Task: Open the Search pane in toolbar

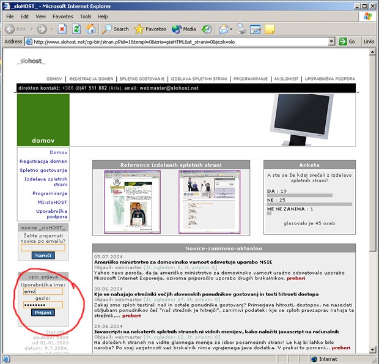Action: point(116,29)
